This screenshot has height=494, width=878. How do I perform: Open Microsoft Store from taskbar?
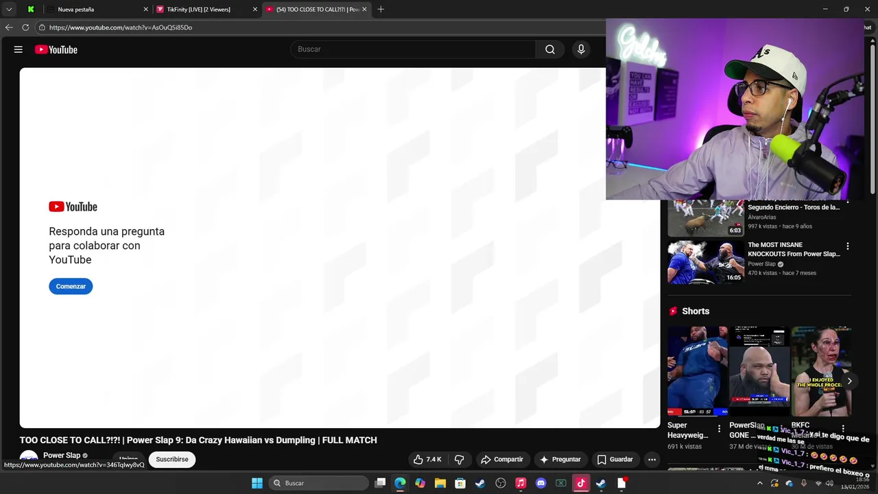point(460,483)
